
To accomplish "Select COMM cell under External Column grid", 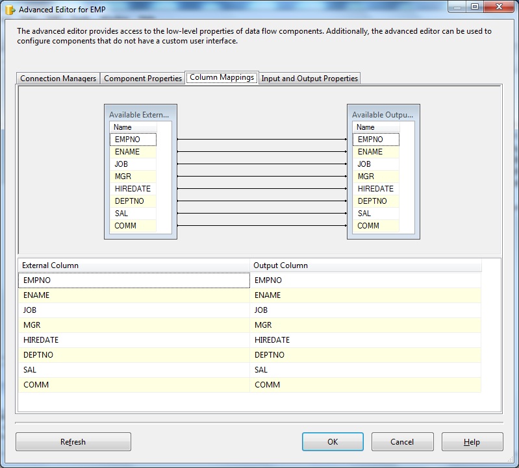I will point(134,385).
